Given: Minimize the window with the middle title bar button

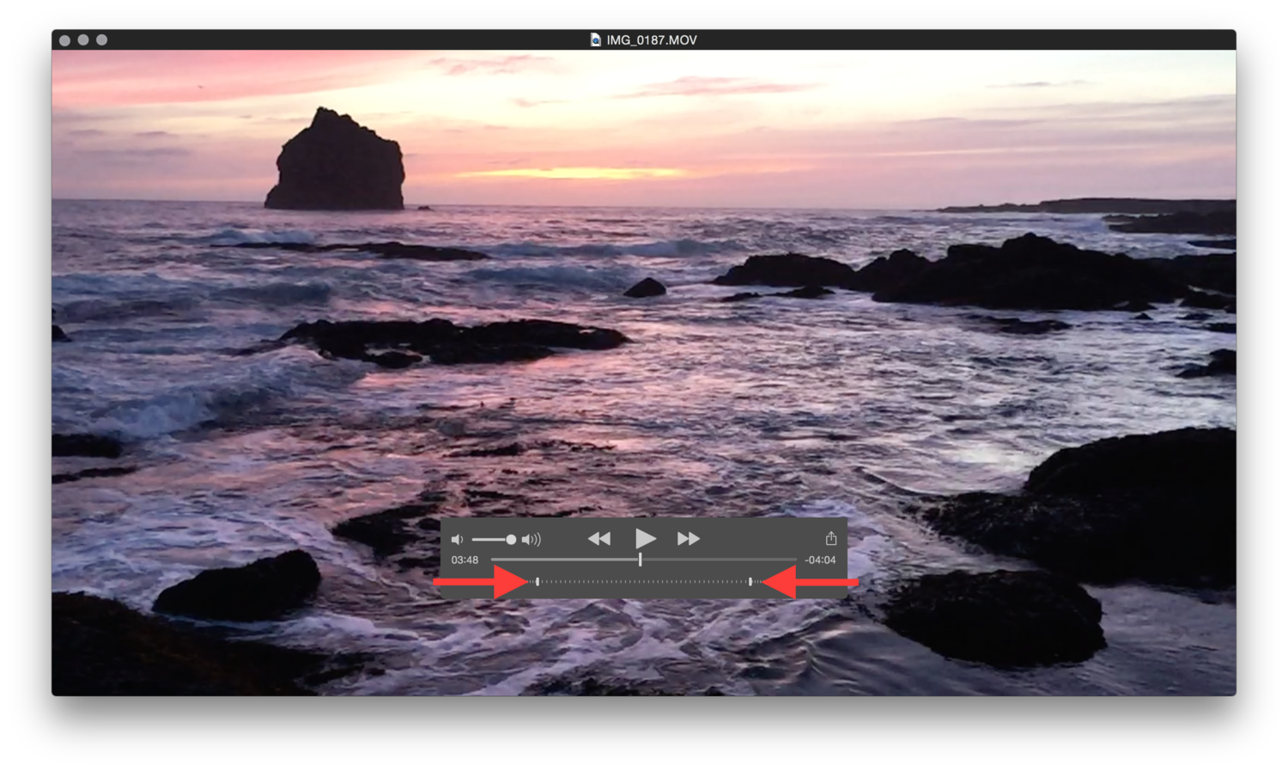Looking at the screenshot, I should [83, 39].
